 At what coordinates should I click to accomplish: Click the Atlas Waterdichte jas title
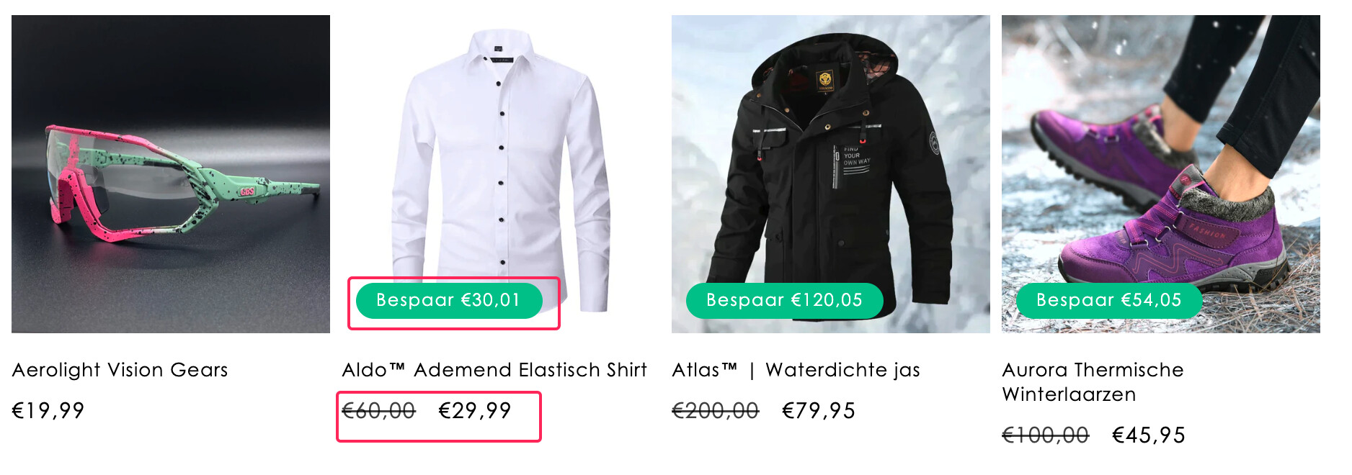tap(796, 370)
